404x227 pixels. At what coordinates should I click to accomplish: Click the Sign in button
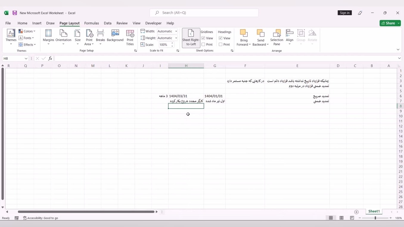pos(344,13)
